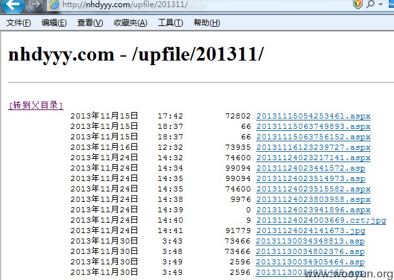Click the time 14:41
The width and height of the screenshot is (394, 280).
click(170, 231)
